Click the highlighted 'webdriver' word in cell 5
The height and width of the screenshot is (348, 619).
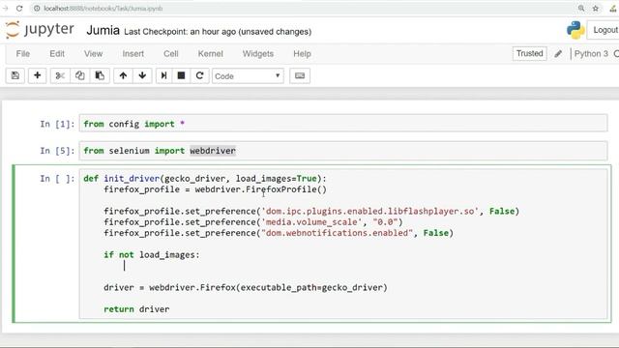213,151
